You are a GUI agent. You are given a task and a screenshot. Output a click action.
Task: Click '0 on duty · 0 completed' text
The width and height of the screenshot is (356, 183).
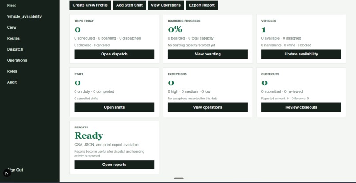click(94, 91)
